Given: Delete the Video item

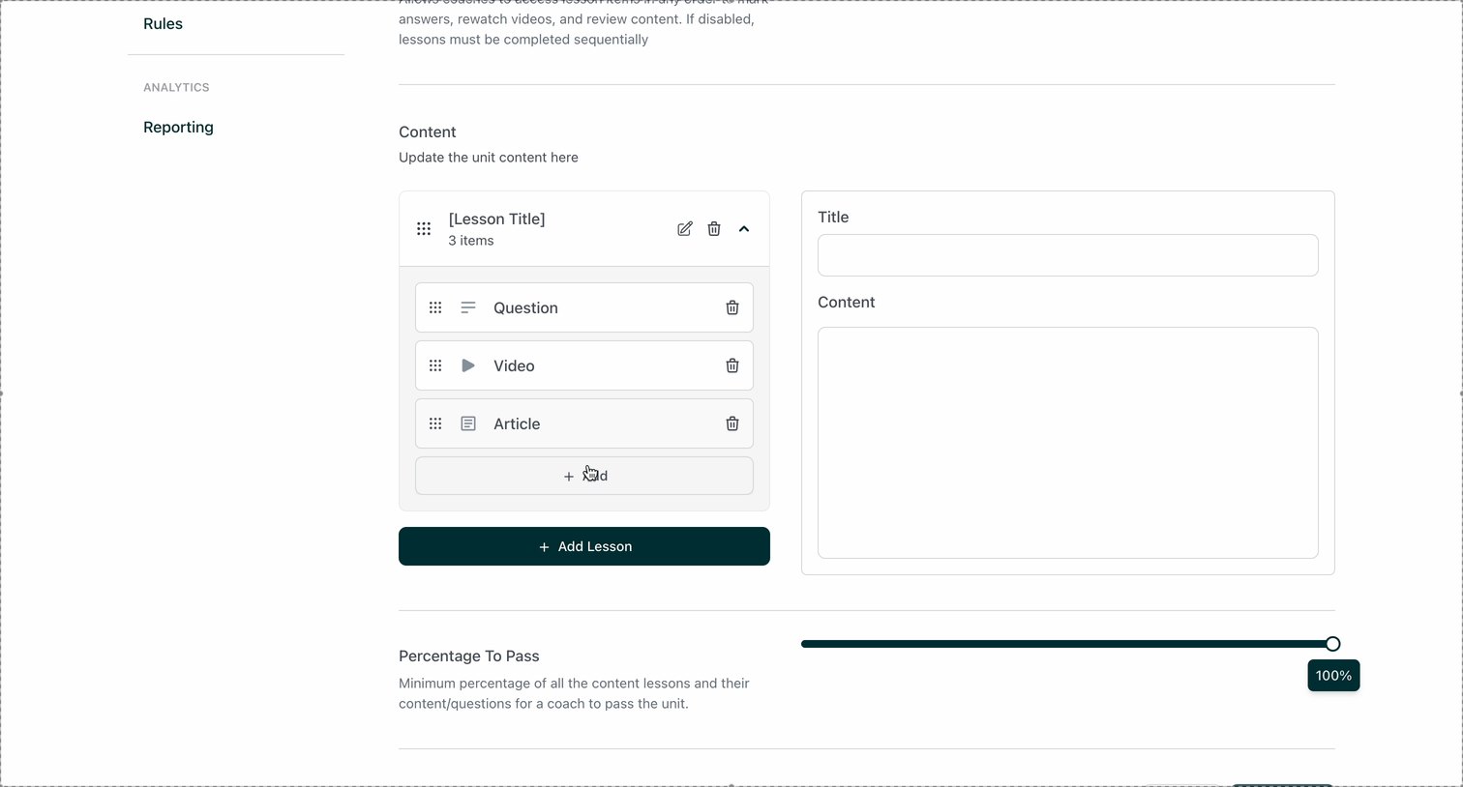Looking at the screenshot, I should [732, 365].
